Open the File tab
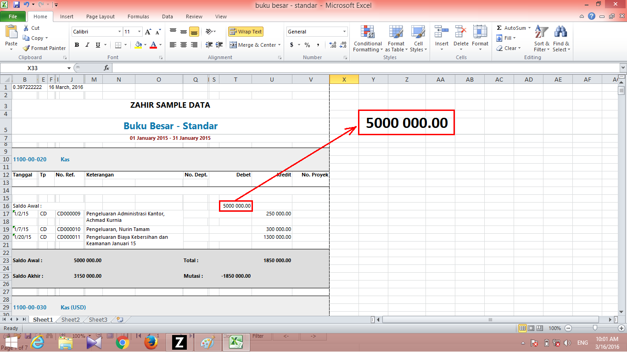The image size is (627, 352). [13, 16]
